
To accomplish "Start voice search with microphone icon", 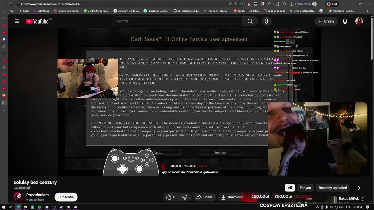I will click(266, 21).
